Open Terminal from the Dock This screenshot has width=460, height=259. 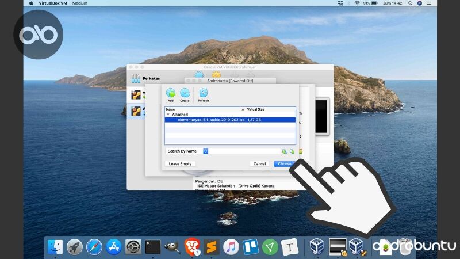pyautogui.click(x=153, y=247)
